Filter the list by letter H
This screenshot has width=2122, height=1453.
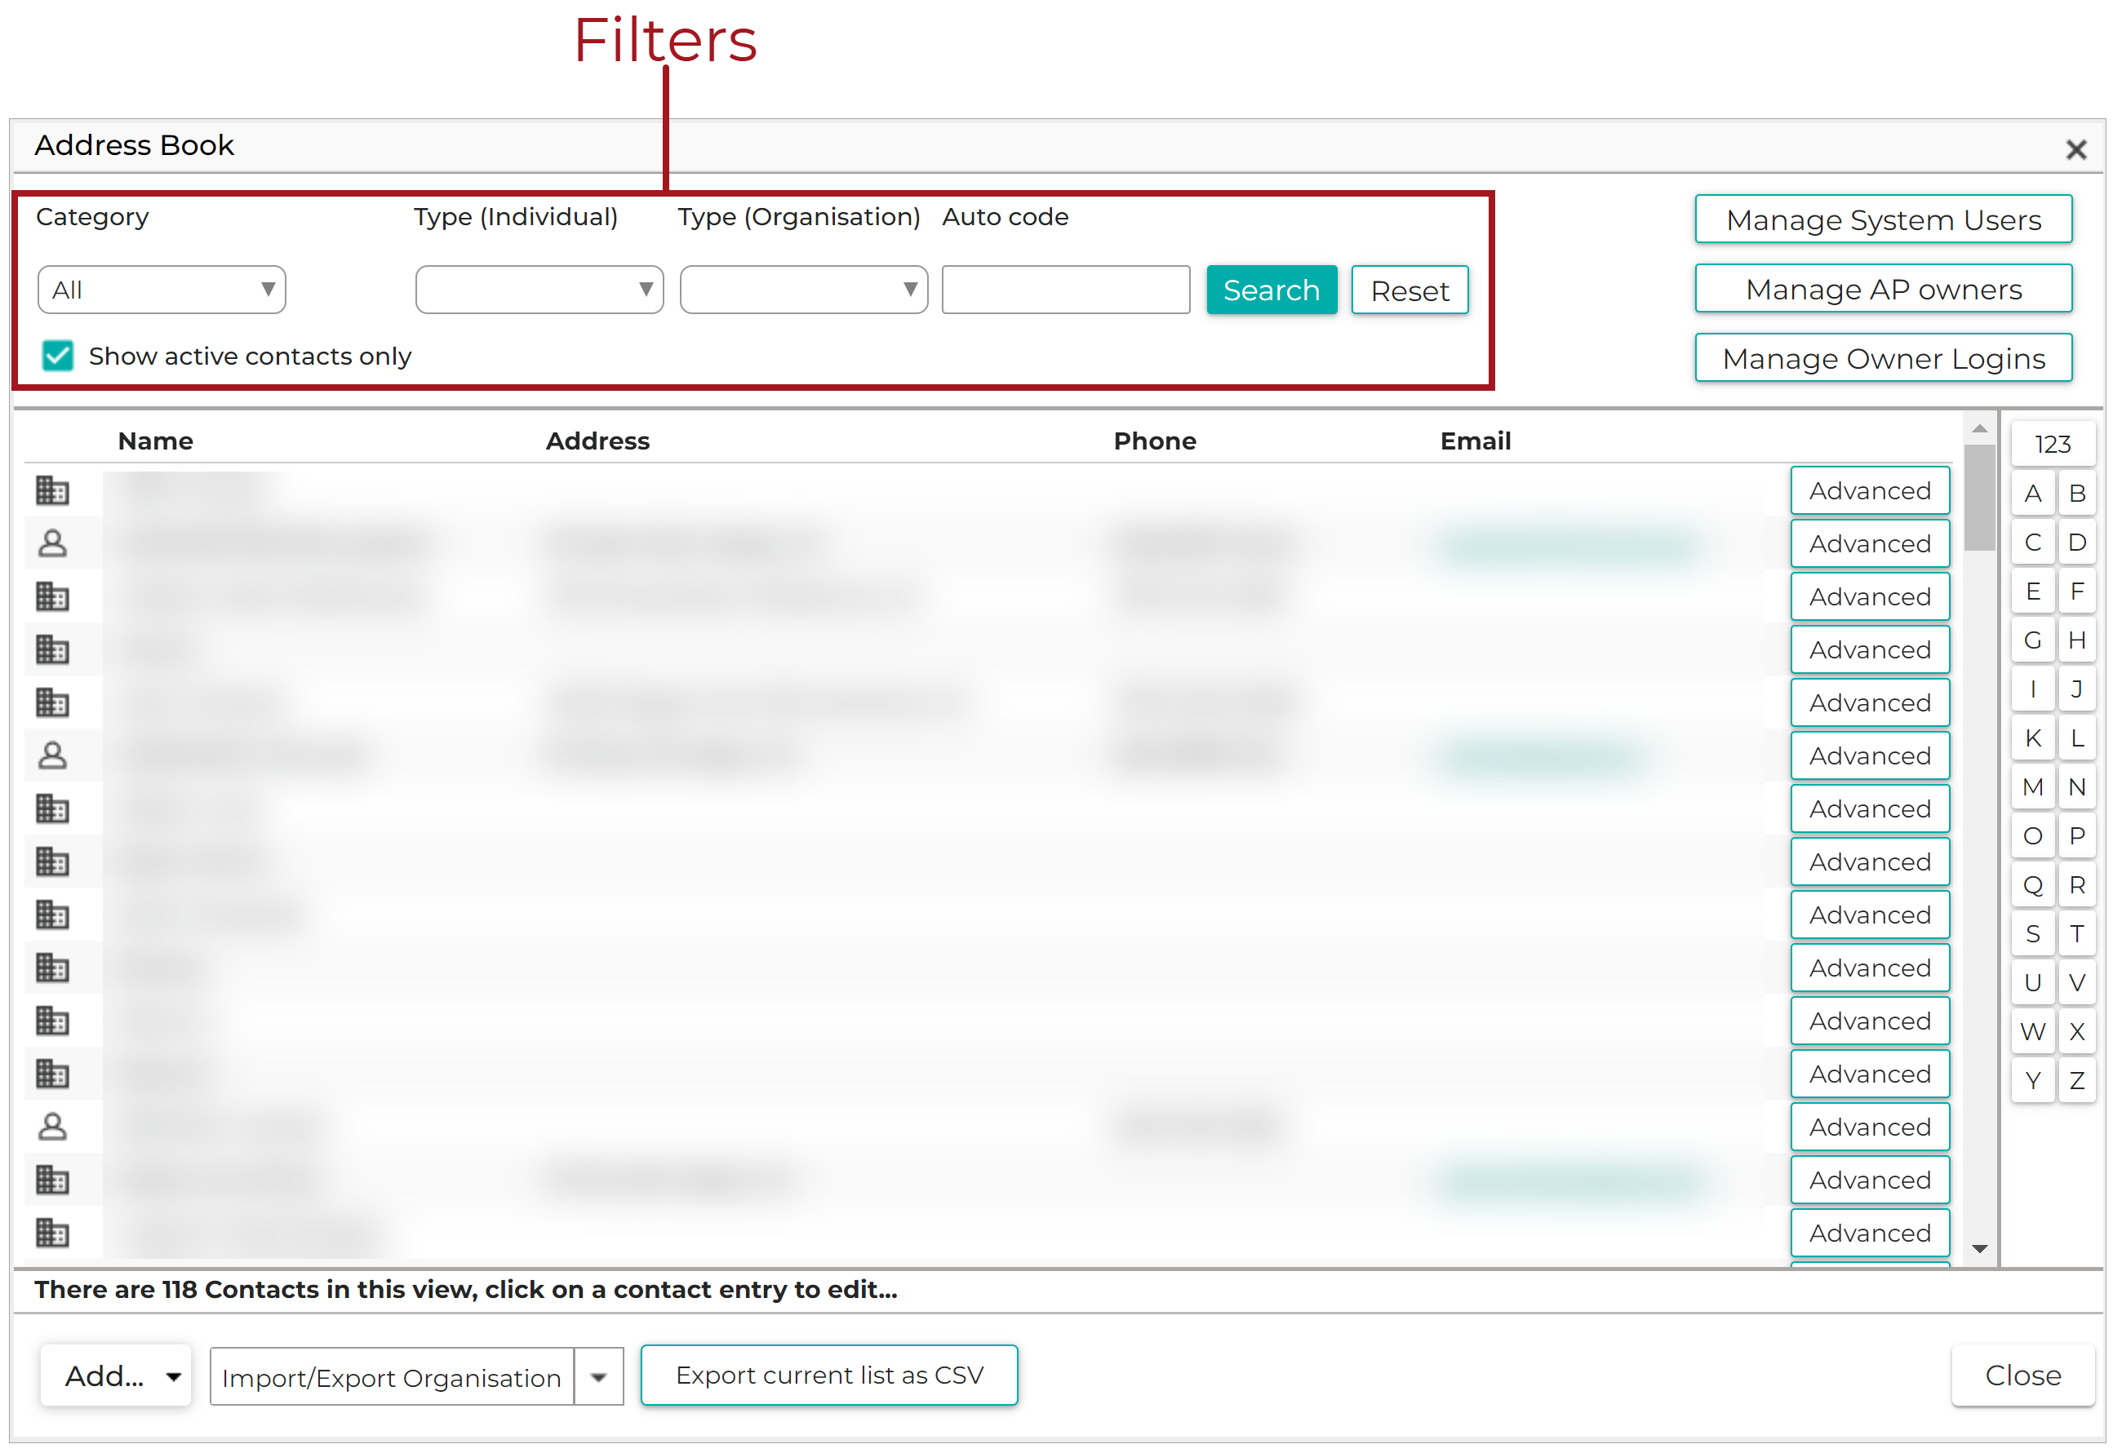coord(2076,640)
